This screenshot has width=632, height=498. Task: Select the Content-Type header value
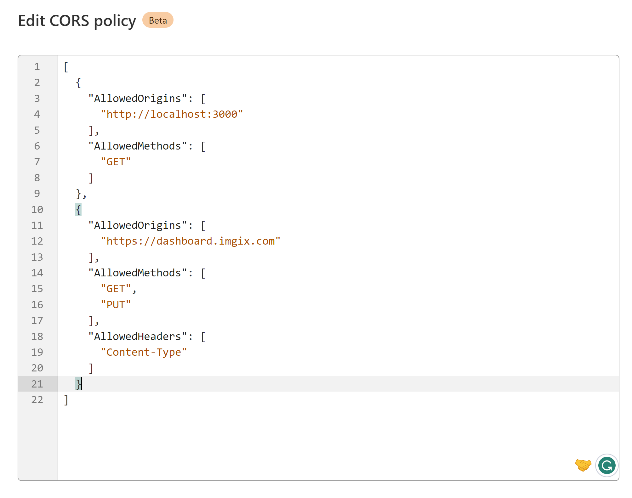coord(144,352)
